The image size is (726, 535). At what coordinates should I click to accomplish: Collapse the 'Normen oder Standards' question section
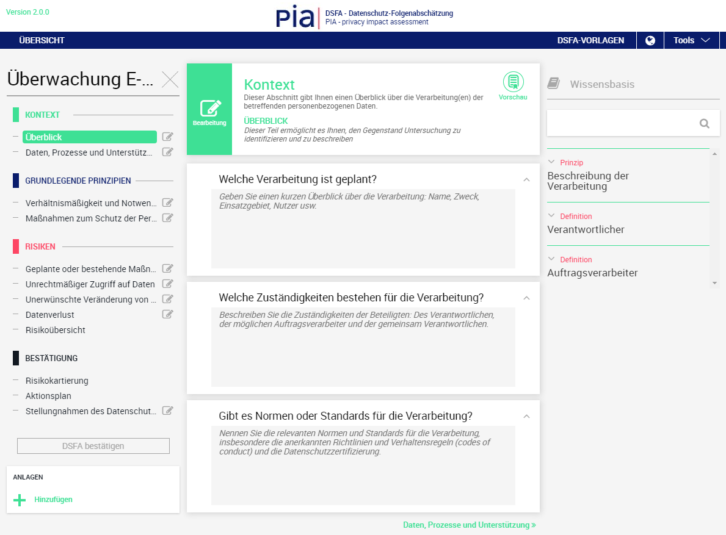[x=526, y=417]
